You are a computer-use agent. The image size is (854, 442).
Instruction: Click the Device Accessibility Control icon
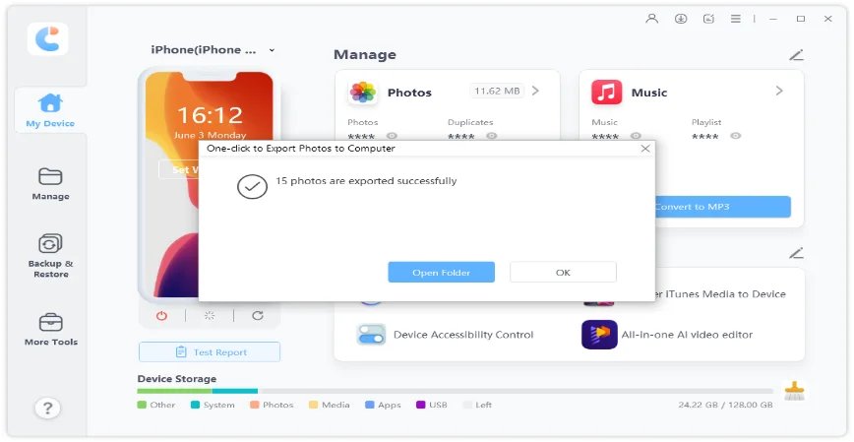(371, 334)
